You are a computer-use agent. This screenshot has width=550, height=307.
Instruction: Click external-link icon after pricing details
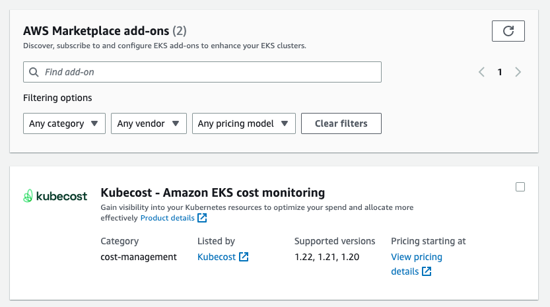point(427,271)
